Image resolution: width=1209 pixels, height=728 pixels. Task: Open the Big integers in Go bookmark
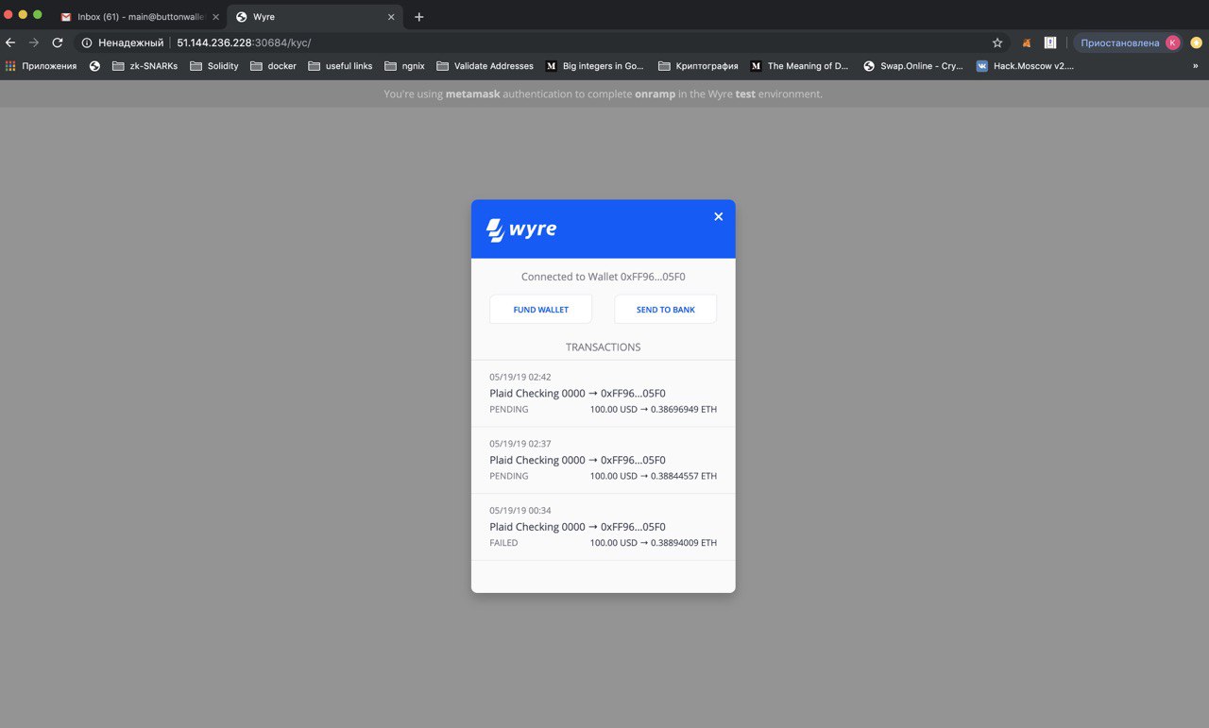pyautogui.click(x=595, y=66)
